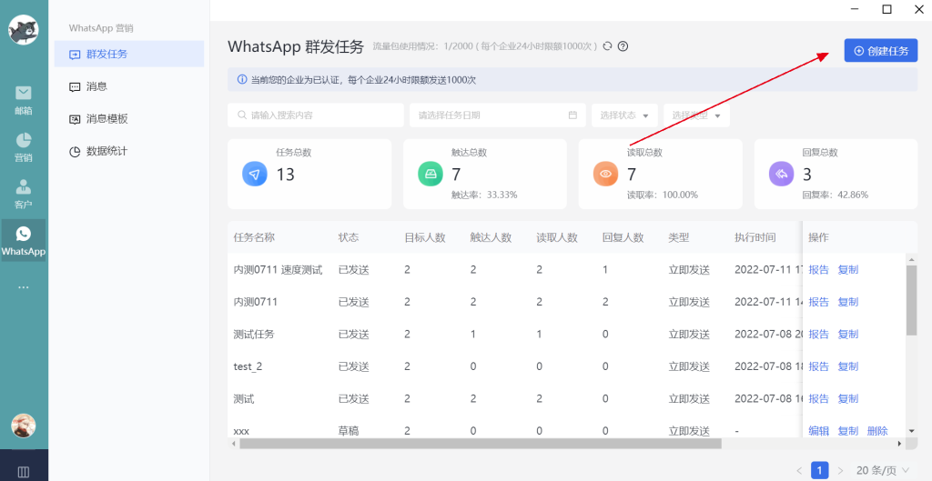Click the sidebar collapse icon at bottom left
Screen dimensions: 932x481
(x=23, y=471)
